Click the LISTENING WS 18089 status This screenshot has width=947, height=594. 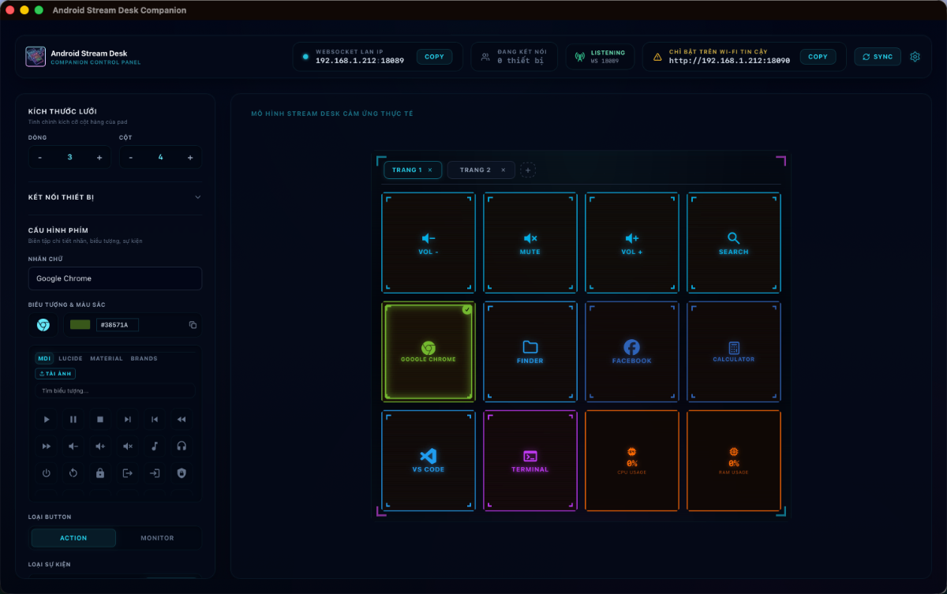pos(600,57)
